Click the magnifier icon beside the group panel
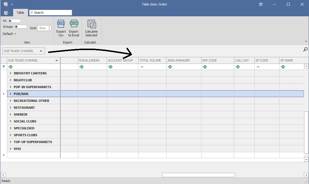This screenshot has height=184, width=309. pyautogui.click(x=305, y=50)
